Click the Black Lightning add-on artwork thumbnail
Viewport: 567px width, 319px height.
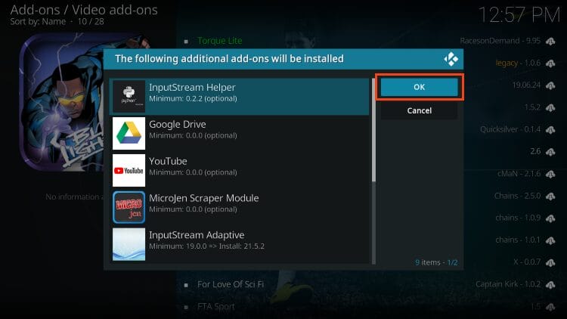pyautogui.click(x=61, y=102)
